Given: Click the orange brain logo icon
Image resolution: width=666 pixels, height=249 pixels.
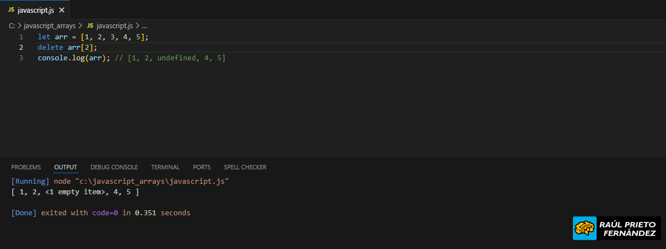Looking at the screenshot, I should (584, 228).
